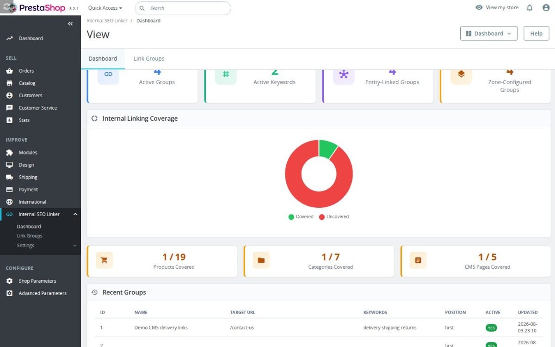Click the 1 / 19 Products Covered value

tap(174, 257)
